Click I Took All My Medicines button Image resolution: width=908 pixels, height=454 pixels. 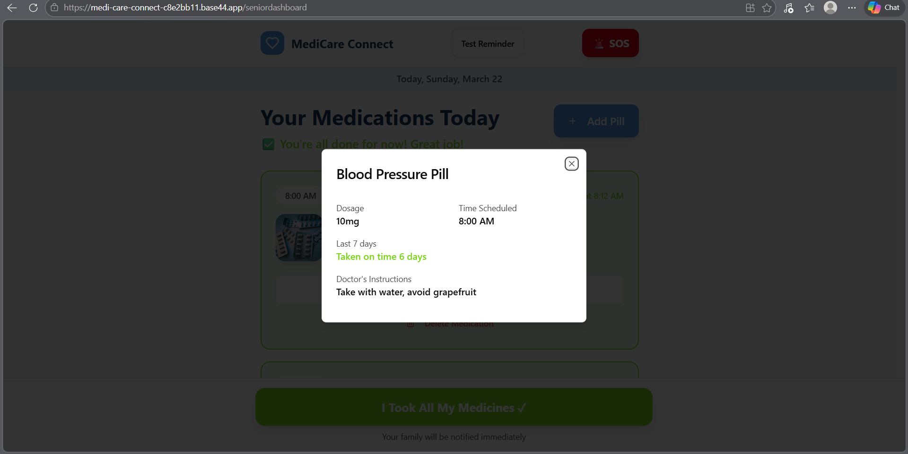coord(454,407)
